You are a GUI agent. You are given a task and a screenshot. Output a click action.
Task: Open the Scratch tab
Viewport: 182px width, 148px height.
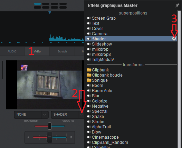pyautogui.click(x=62, y=51)
